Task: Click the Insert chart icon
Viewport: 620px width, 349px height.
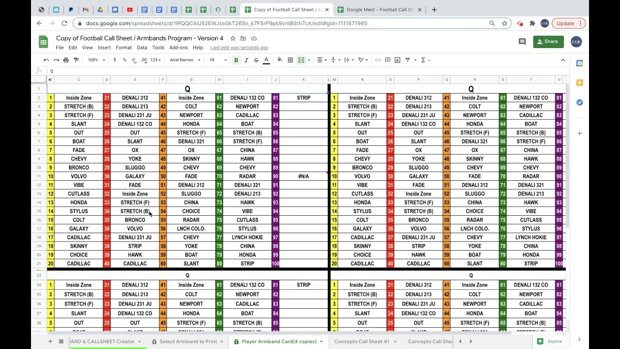Action: coord(397,60)
